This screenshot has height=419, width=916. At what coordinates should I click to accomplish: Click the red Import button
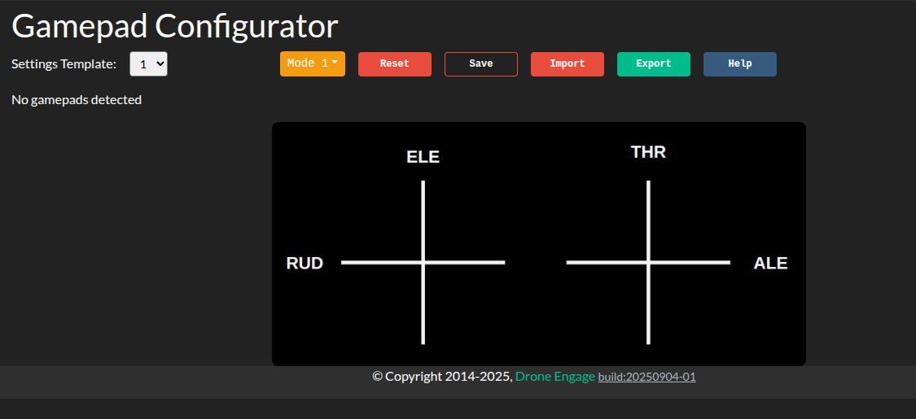[567, 63]
